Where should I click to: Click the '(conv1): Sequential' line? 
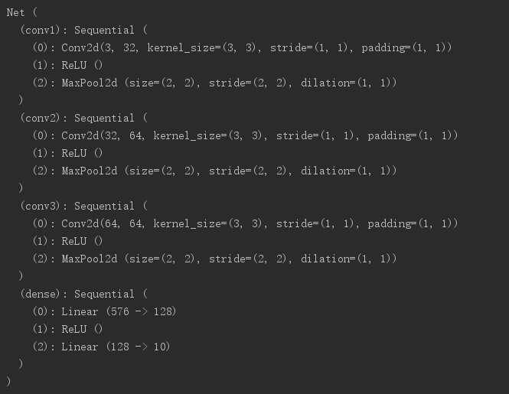point(83,30)
